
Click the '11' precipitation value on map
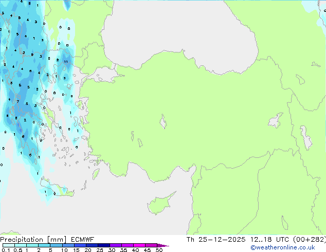tap(66, 62)
